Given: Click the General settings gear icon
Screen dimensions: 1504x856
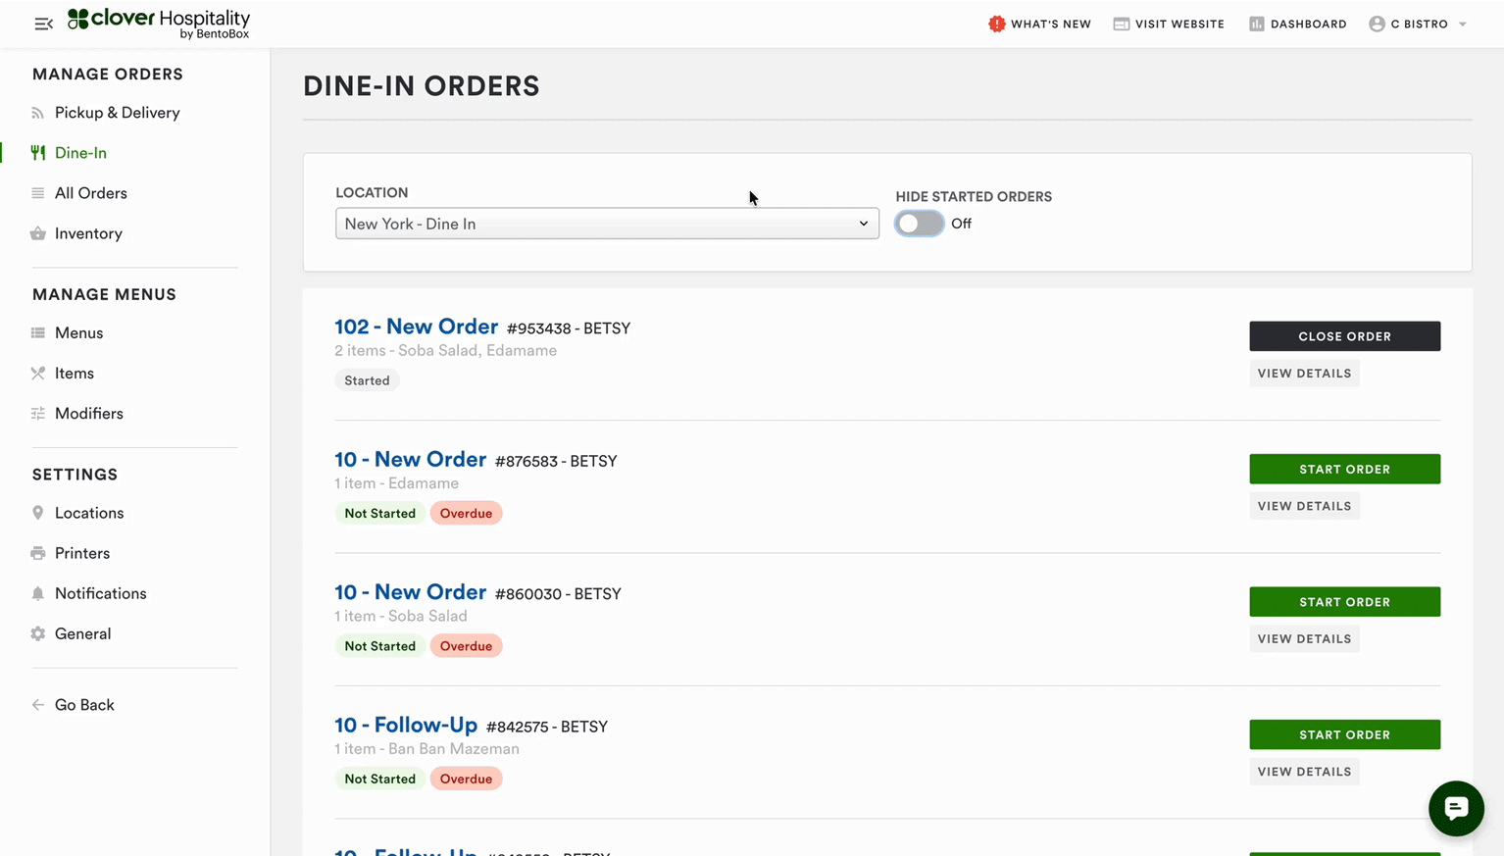Looking at the screenshot, I should click(38, 633).
